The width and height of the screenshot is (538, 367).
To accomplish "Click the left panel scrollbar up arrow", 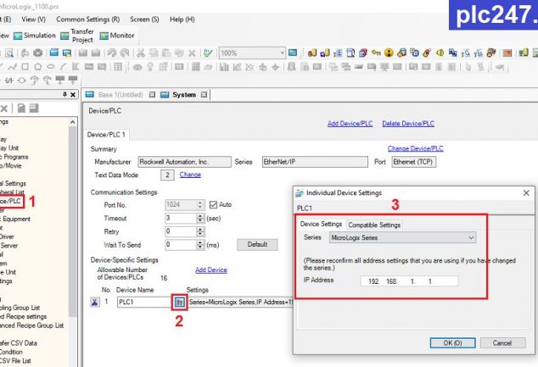I will 72,122.
